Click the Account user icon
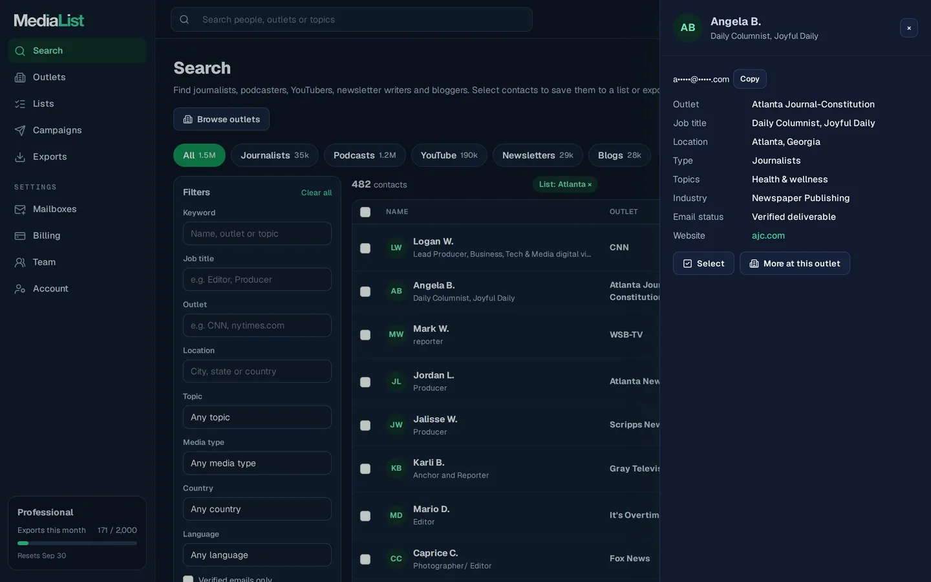The image size is (931, 582). (20, 289)
